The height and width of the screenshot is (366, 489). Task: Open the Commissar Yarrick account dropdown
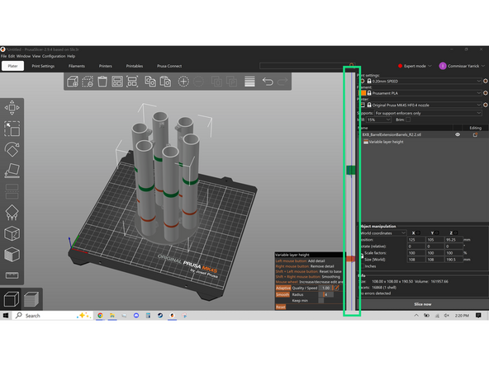click(462, 66)
